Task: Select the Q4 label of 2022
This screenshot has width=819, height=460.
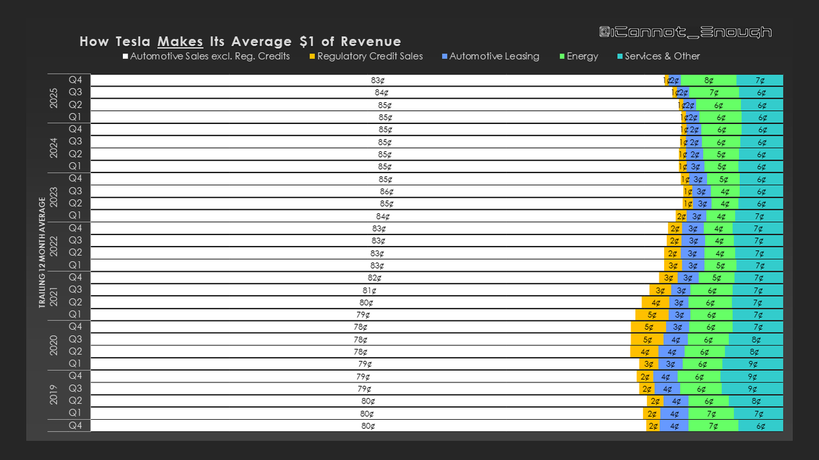Action: [76, 228]
